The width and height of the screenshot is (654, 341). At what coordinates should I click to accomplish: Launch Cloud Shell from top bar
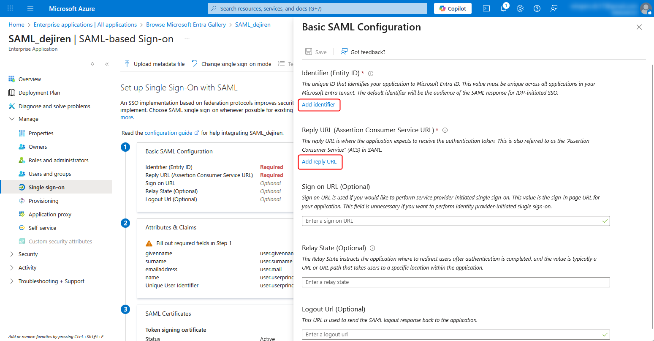point(486,8)
